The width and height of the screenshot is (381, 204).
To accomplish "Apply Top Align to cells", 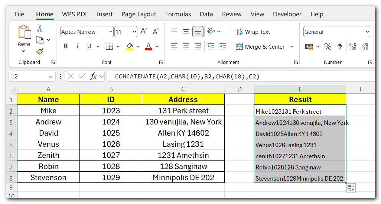I will click(174, 30).
